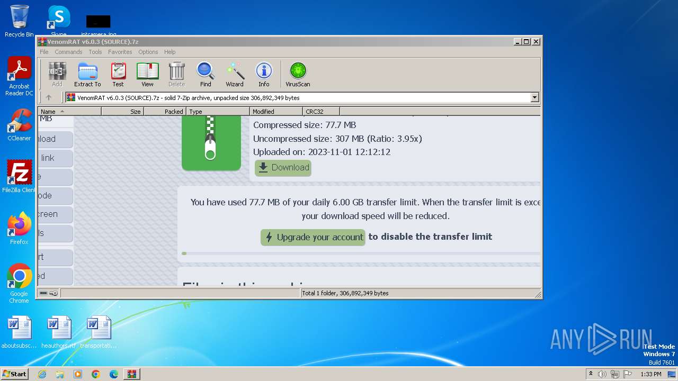Viewport: 678px width, 381px height.
Task: Click the 'Uploaded on: 2023-11-01 12:12:12' text
Action: (x=322, y=152)
